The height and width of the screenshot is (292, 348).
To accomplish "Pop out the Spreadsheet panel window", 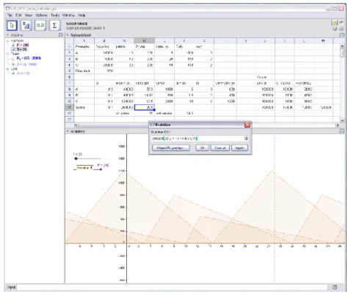I will [342, 35].
